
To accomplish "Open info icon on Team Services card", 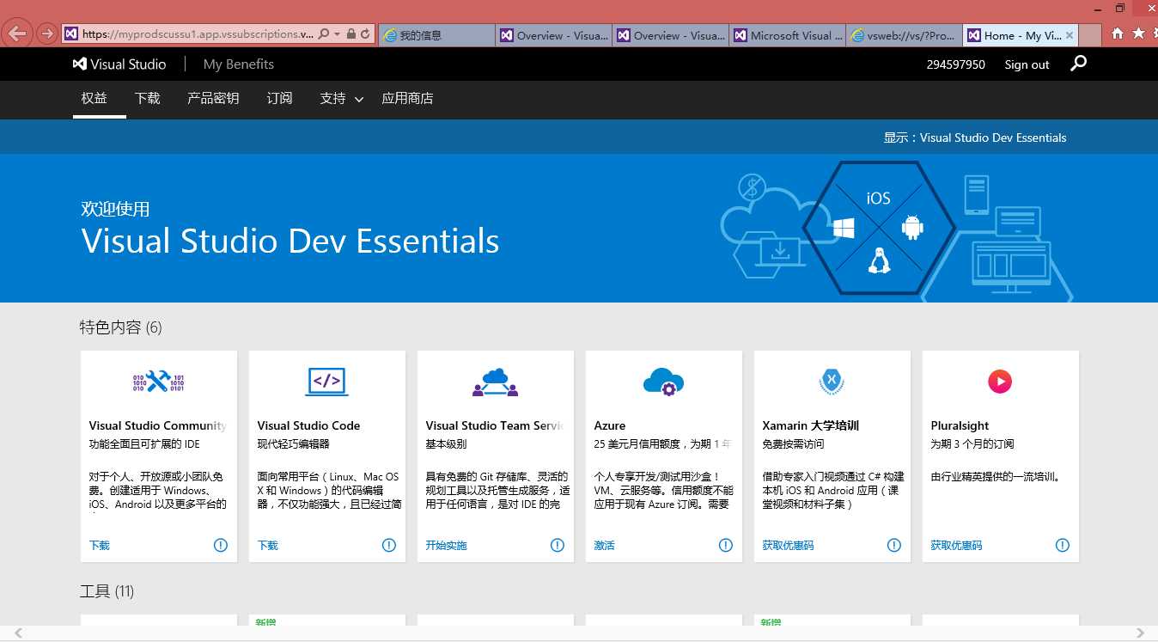I will click(558, 545).
